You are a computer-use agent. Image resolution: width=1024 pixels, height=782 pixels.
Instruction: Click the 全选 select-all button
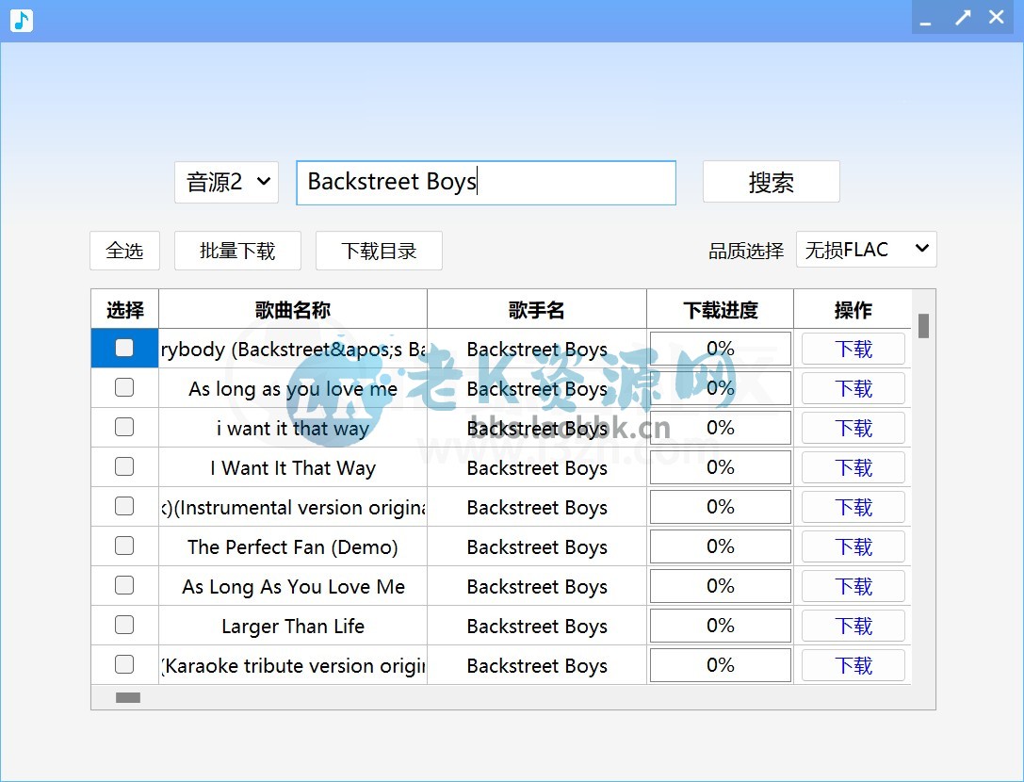pyautogui.click(x=124, y=251)
